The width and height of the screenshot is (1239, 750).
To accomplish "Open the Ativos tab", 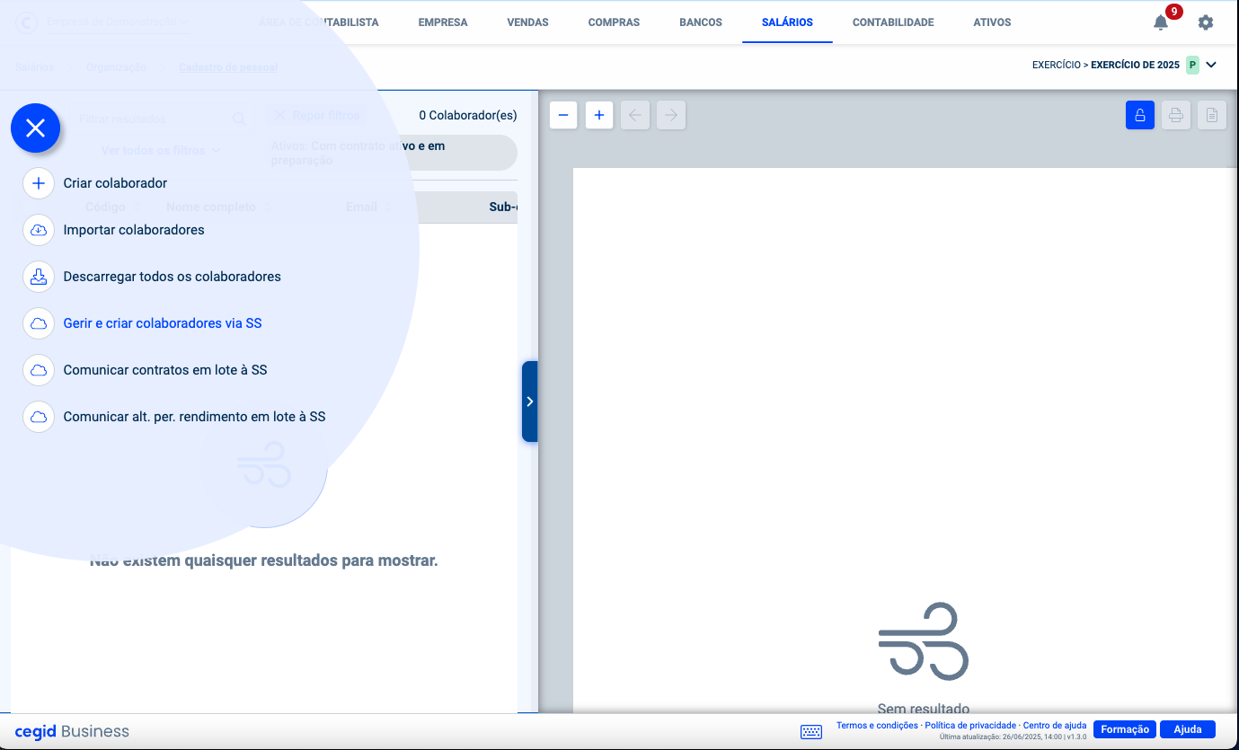I will (x=992, y=22).
